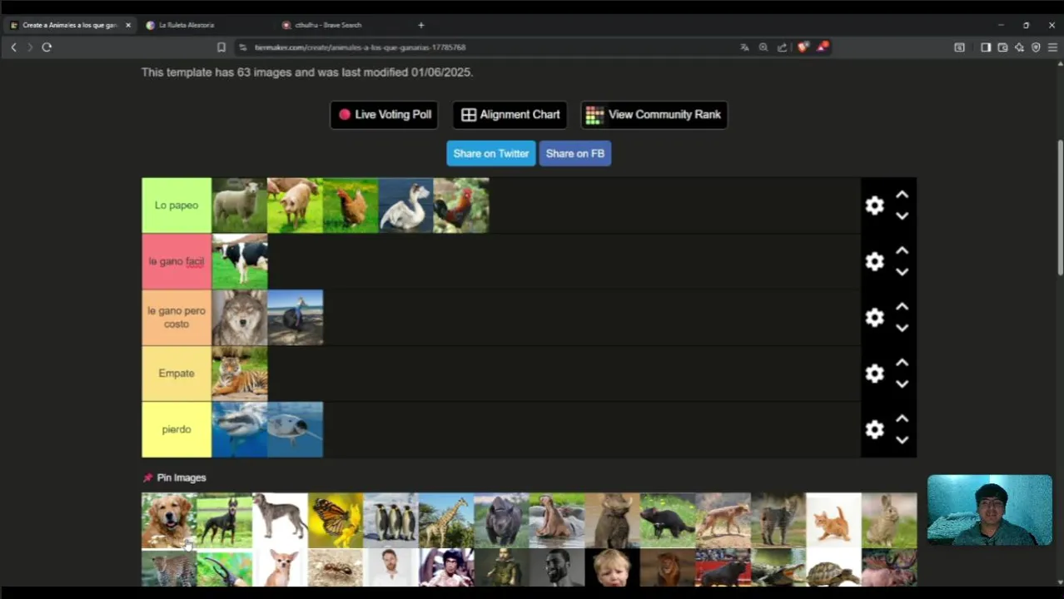Move Empate row up
1064x599 pixels.
(902, 363)
